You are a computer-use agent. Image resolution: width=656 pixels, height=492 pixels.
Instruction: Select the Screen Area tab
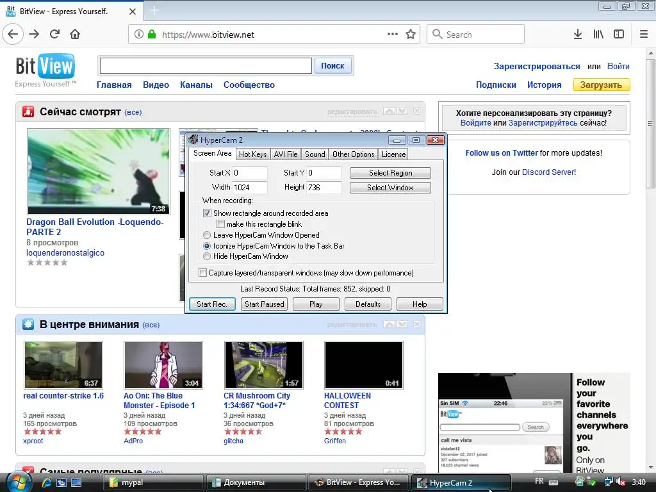coord(212,153)
